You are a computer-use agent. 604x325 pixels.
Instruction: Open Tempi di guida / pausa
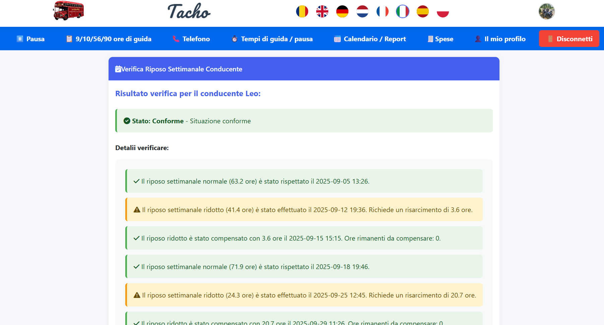[x=272, y=39]
